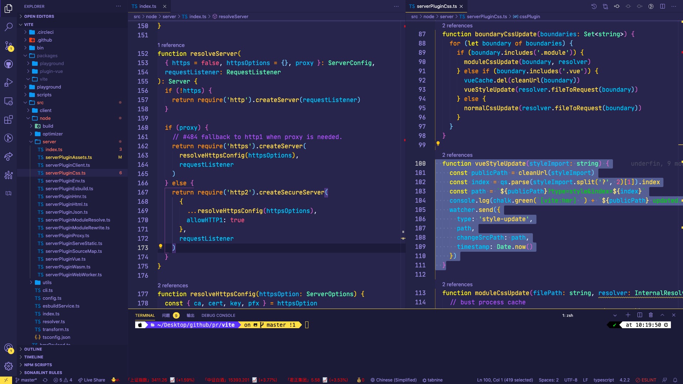Open the Extensions view icon

[x=9, y=119]
